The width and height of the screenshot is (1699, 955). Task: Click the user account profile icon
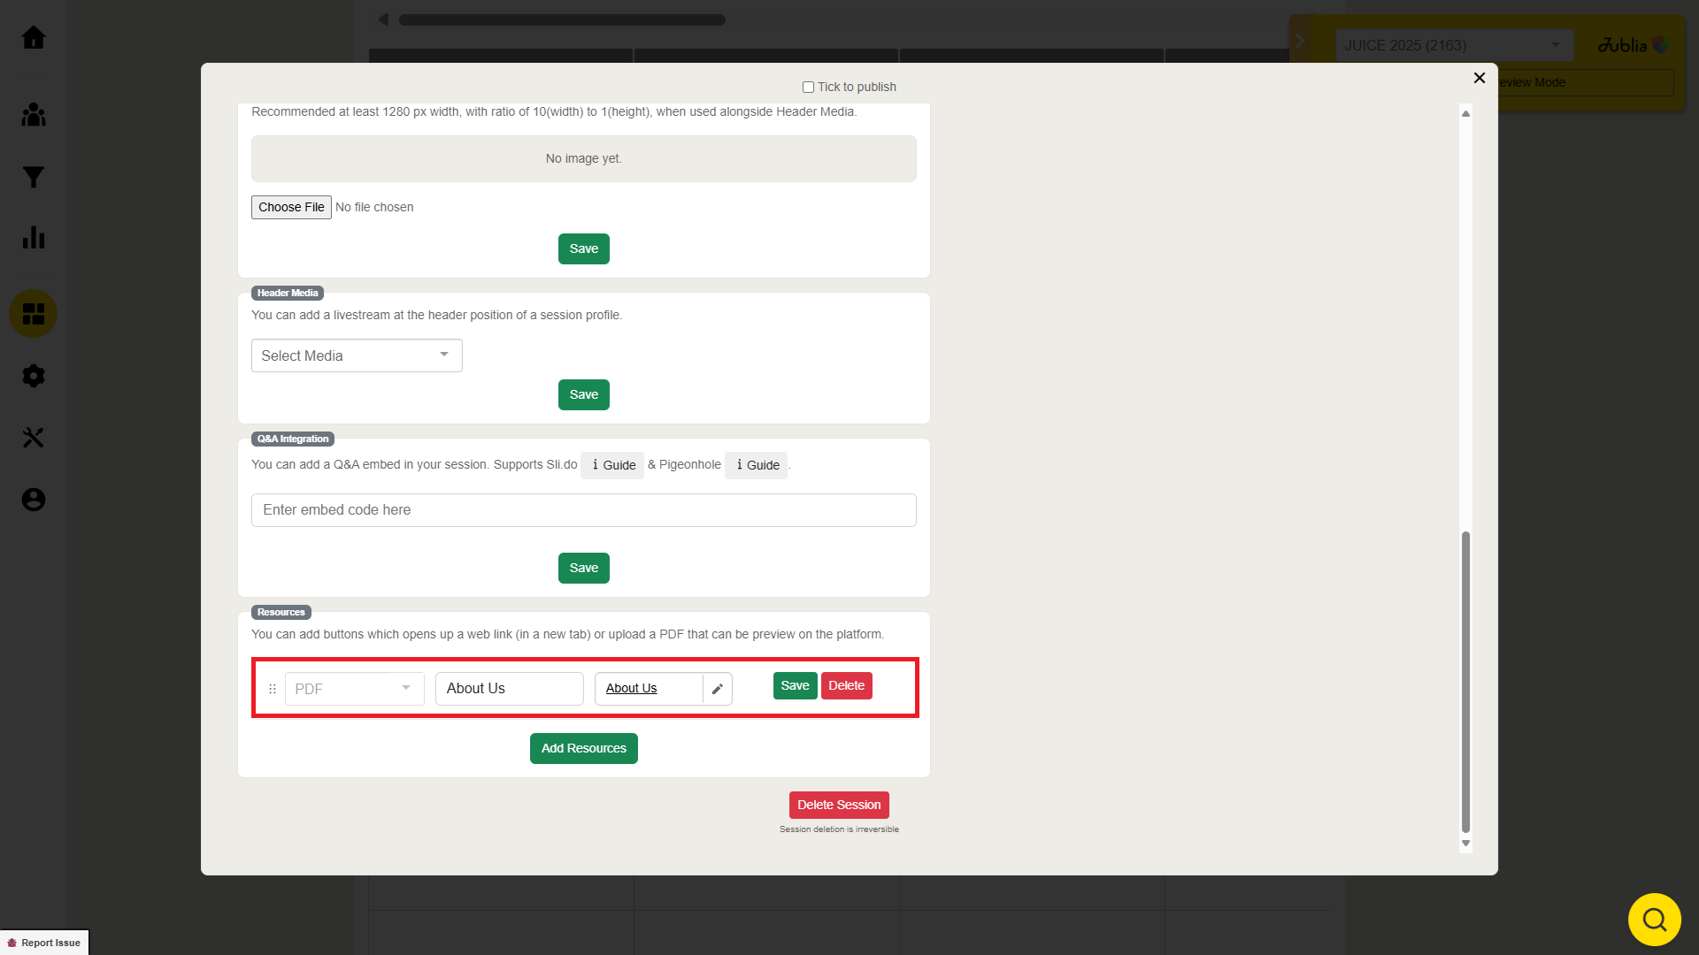(x=34, y=500)
